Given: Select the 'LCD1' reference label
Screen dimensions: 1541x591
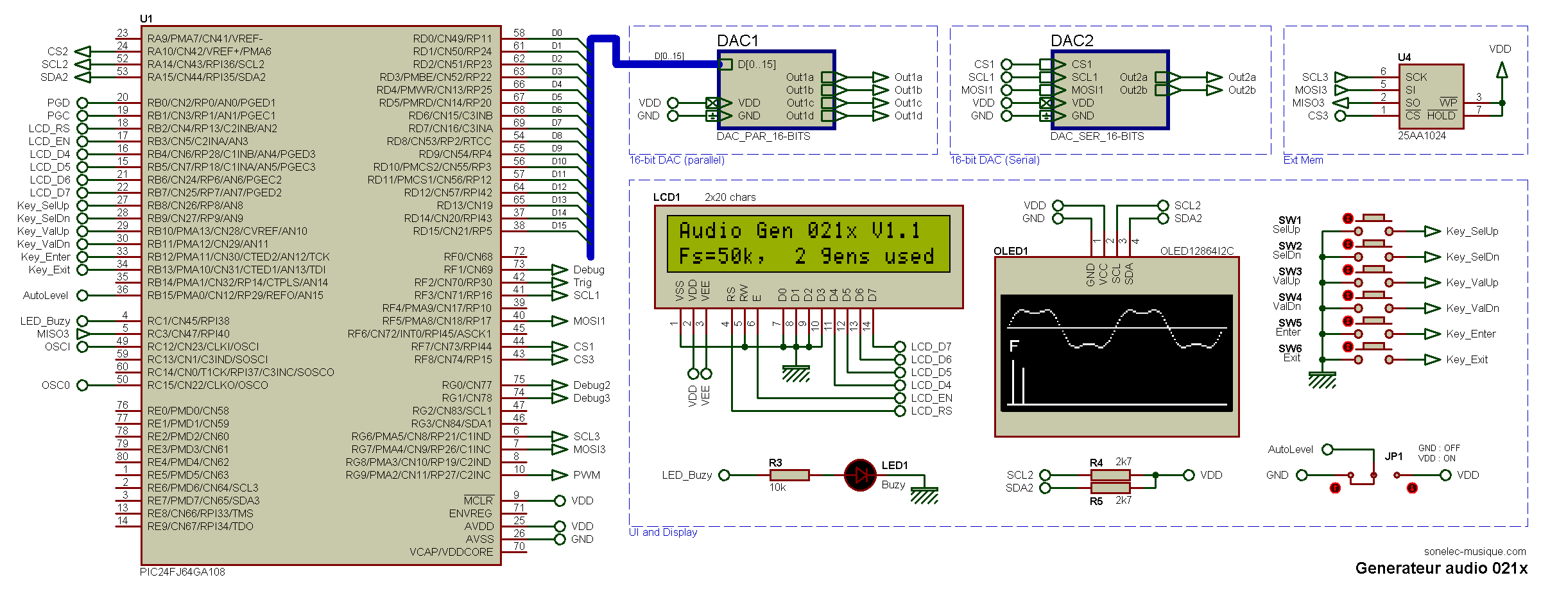Looking at the screenshot, I should click(x=666, y=197).
